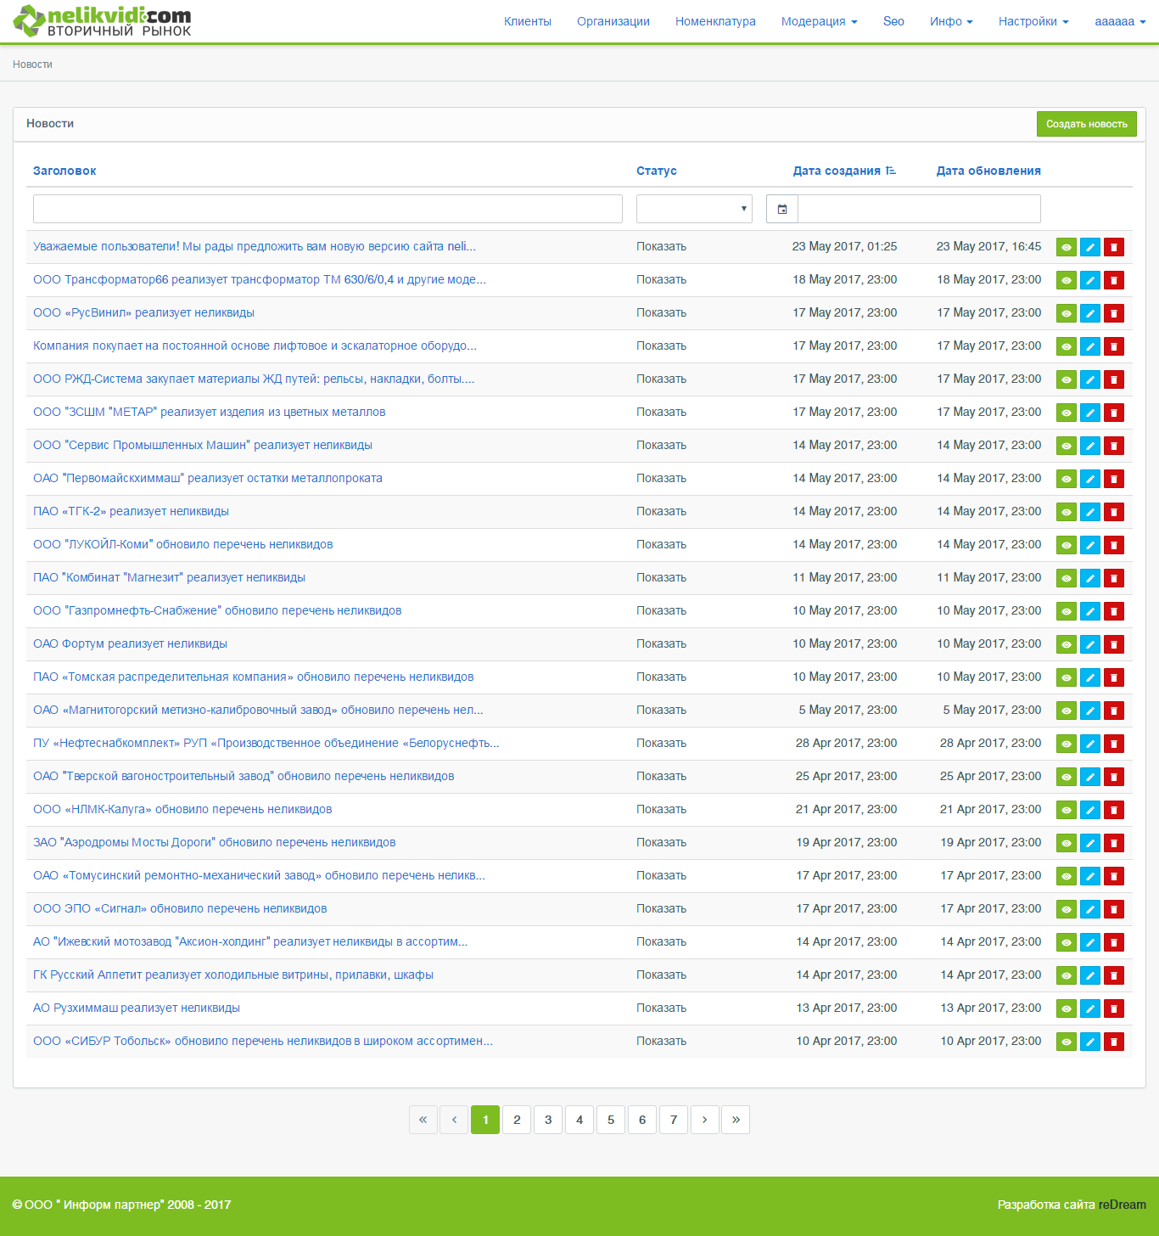Go to pagination page 7
This screenshot has width=1159, height=1236.
(x=674, y=1120)
